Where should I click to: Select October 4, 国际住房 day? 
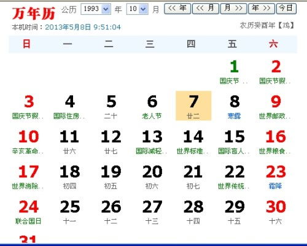point(69,107)
